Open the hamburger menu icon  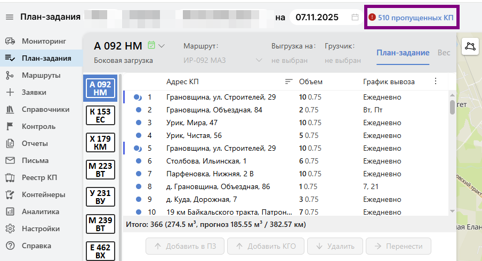click(10, 17)
